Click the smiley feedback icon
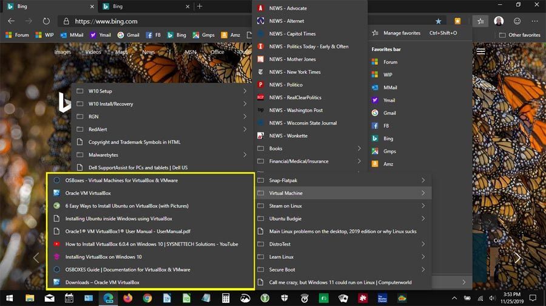Viewport: 546px width, 306px height. pos(517,21)
